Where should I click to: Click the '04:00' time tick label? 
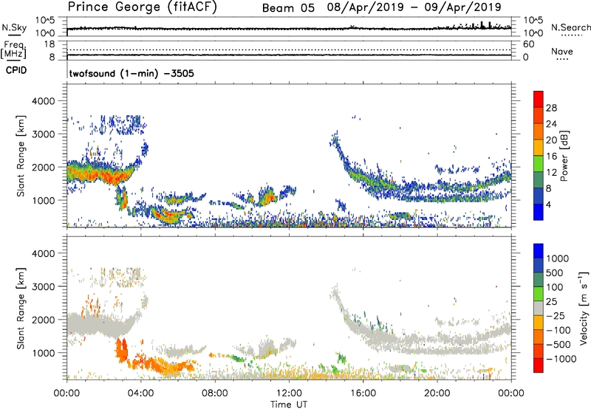[x=140, y=393]
